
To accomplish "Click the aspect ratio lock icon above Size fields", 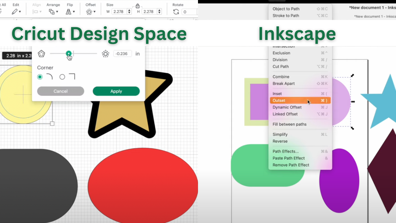I will tap(137, 6).
